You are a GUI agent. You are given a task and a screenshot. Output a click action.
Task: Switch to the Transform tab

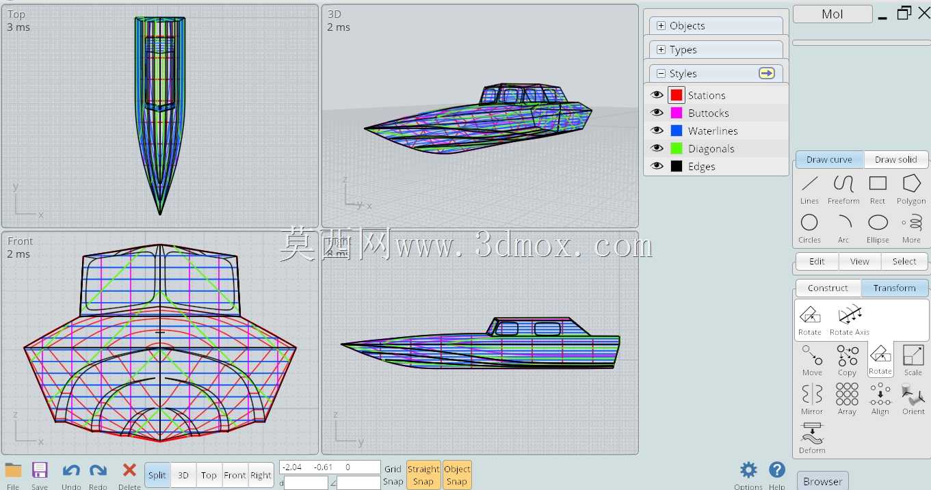pos(894,288)
